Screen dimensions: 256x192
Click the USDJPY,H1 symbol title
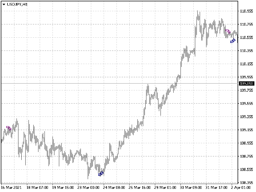coord(17,5)
